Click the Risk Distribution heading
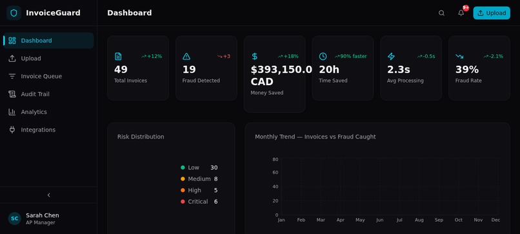 (141, 137)
